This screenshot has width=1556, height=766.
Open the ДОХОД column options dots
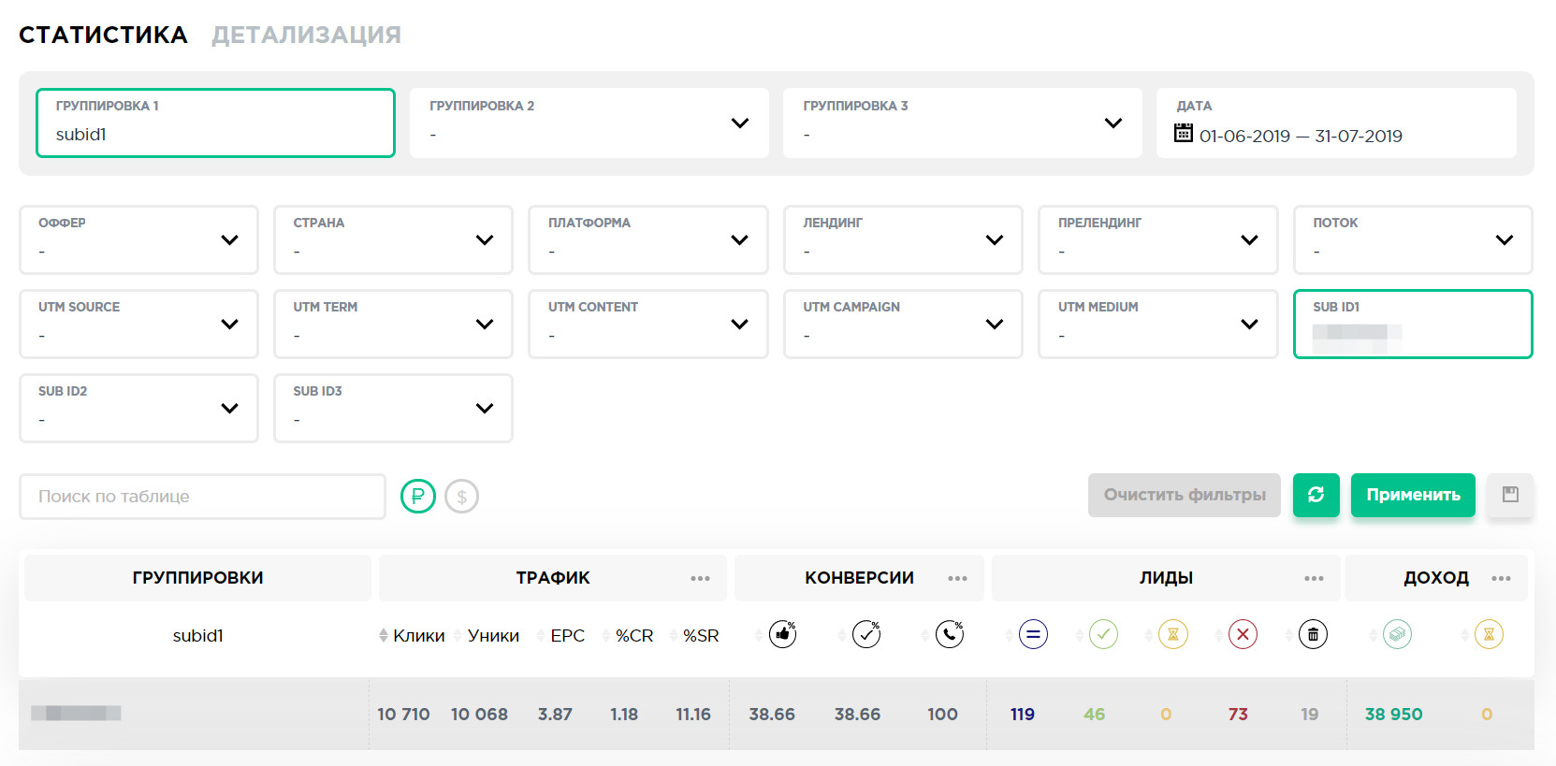(1501, 578)
